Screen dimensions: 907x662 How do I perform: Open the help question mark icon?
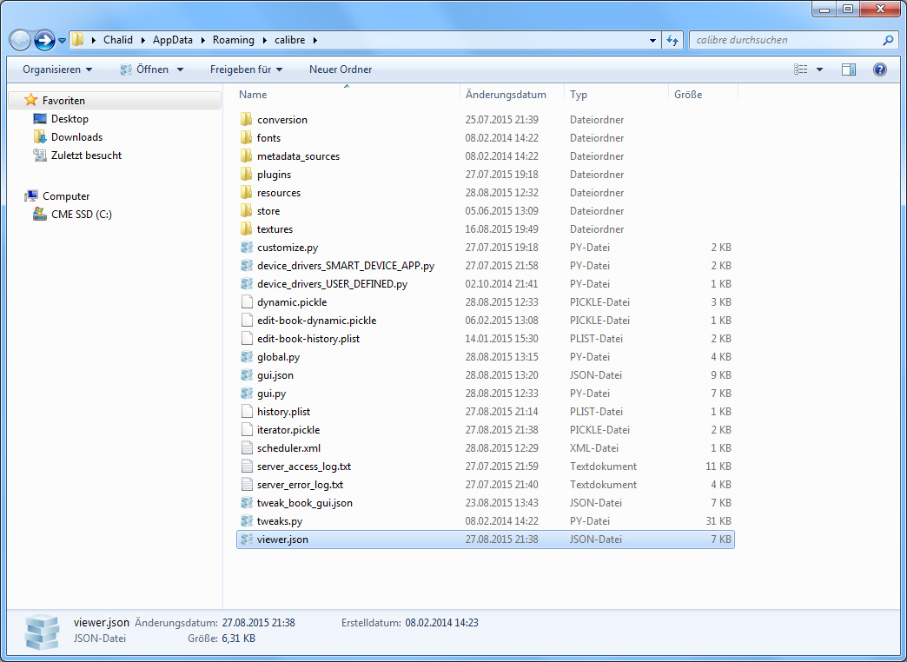[879, 70]
